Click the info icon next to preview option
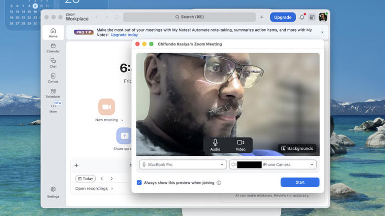385x216 pixels. click(219, 182)
